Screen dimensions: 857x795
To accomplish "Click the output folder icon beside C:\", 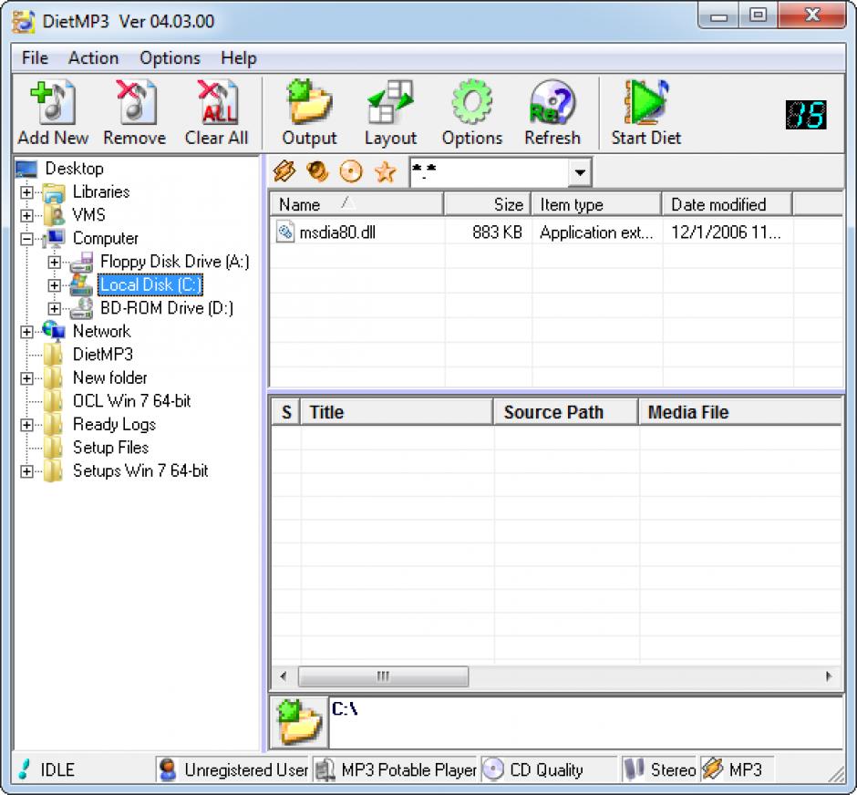I will pos(299,721).
